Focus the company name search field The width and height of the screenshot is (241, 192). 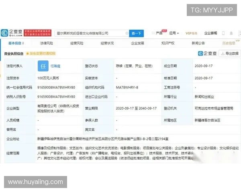[91, 33]
